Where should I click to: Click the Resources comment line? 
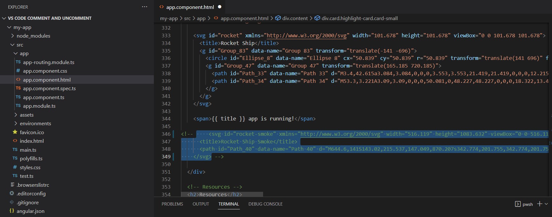point(215,187)
